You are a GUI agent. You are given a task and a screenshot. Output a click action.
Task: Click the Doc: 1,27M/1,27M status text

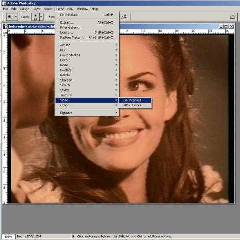click(x=29, y=236)
